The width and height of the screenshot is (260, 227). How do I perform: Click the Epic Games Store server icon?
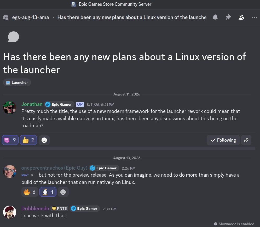click(73, 4)
